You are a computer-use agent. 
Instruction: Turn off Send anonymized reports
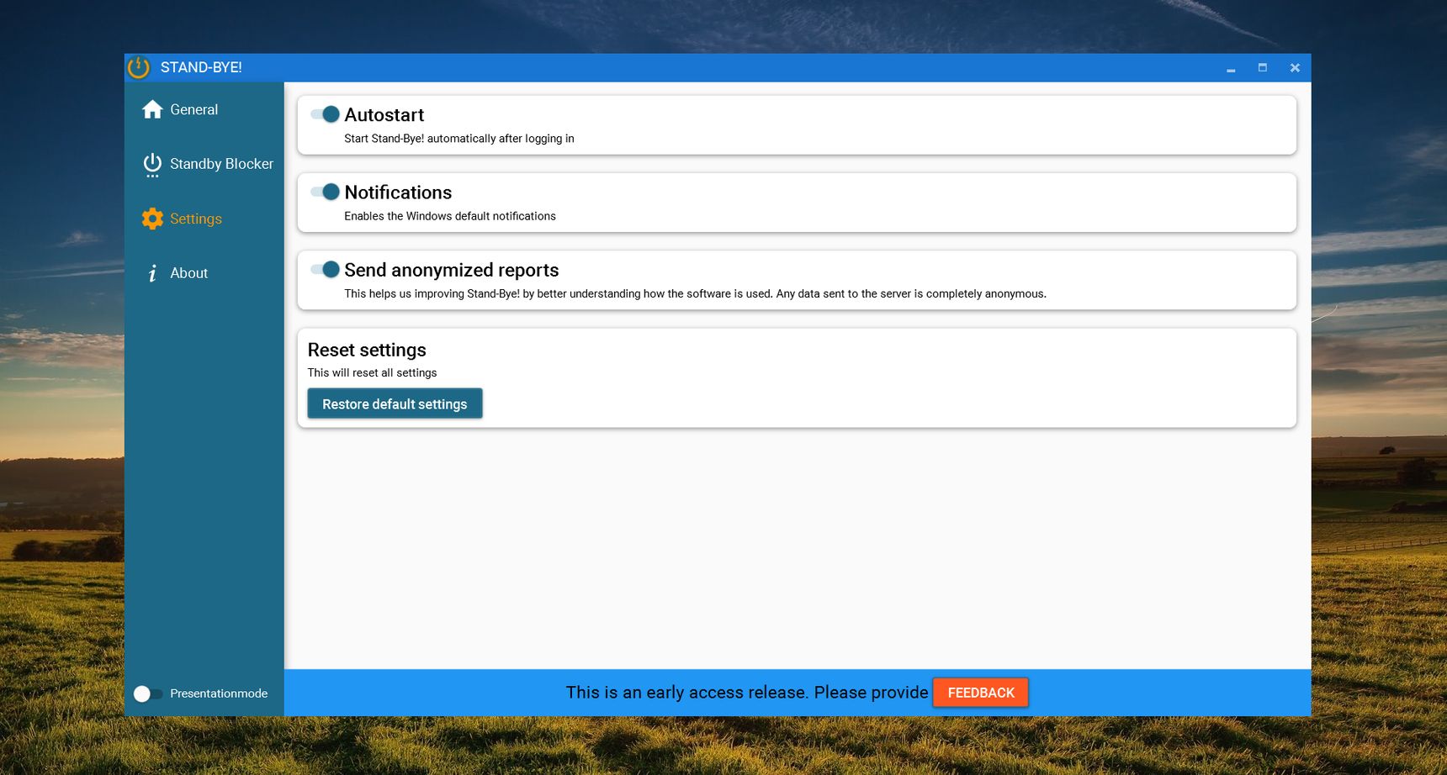coord(325,269)
